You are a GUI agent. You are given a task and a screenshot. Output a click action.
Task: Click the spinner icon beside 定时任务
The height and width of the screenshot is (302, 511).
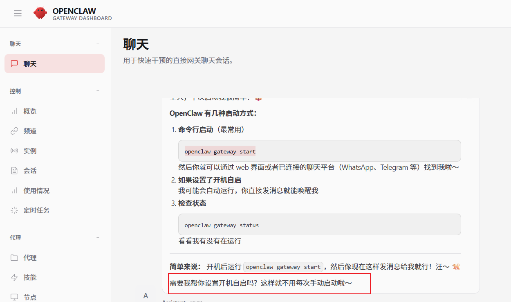point(14,210)
